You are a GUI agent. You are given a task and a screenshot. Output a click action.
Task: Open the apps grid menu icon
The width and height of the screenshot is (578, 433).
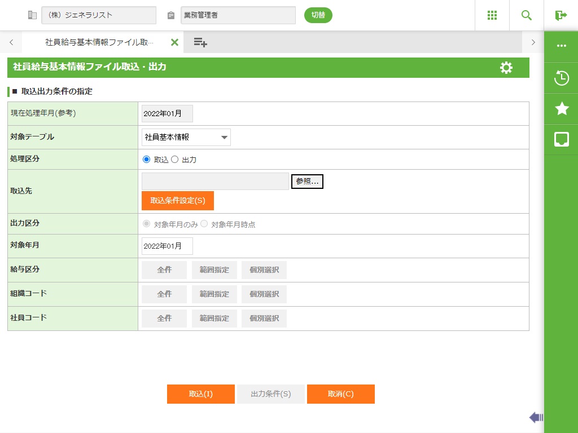click(x=492, y=15)
